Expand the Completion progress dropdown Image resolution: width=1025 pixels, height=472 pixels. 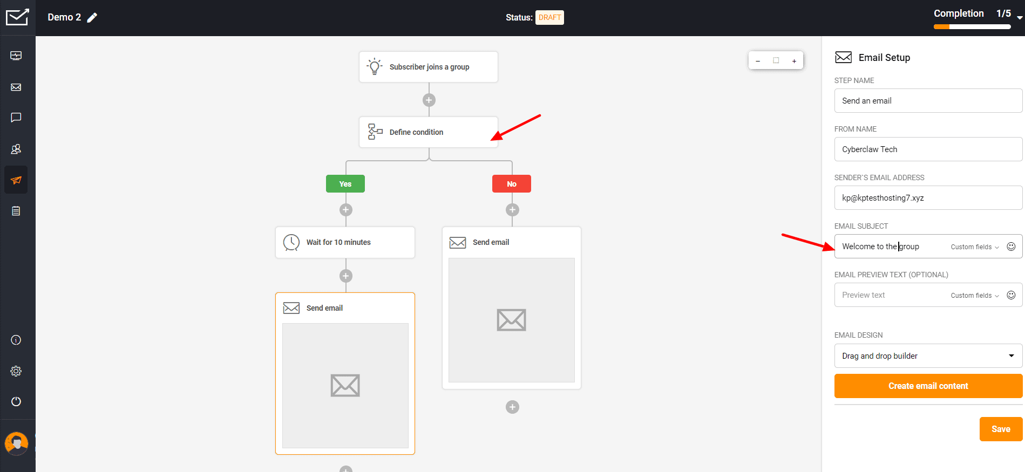(1019, 17)
